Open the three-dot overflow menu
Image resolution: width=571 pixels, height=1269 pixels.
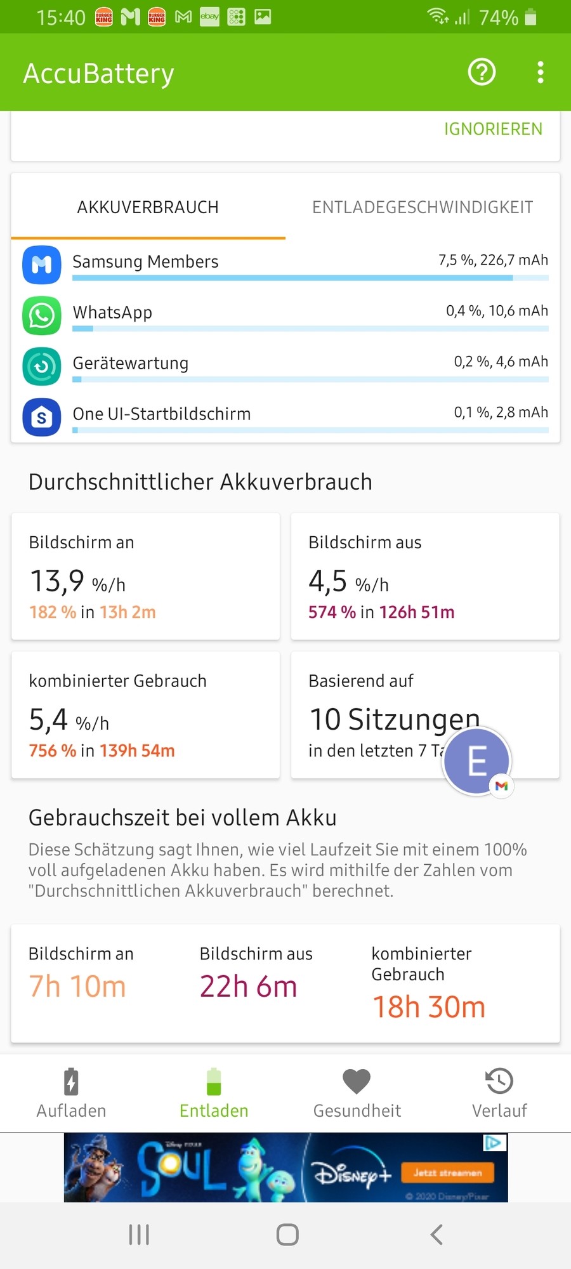[540, 72]
